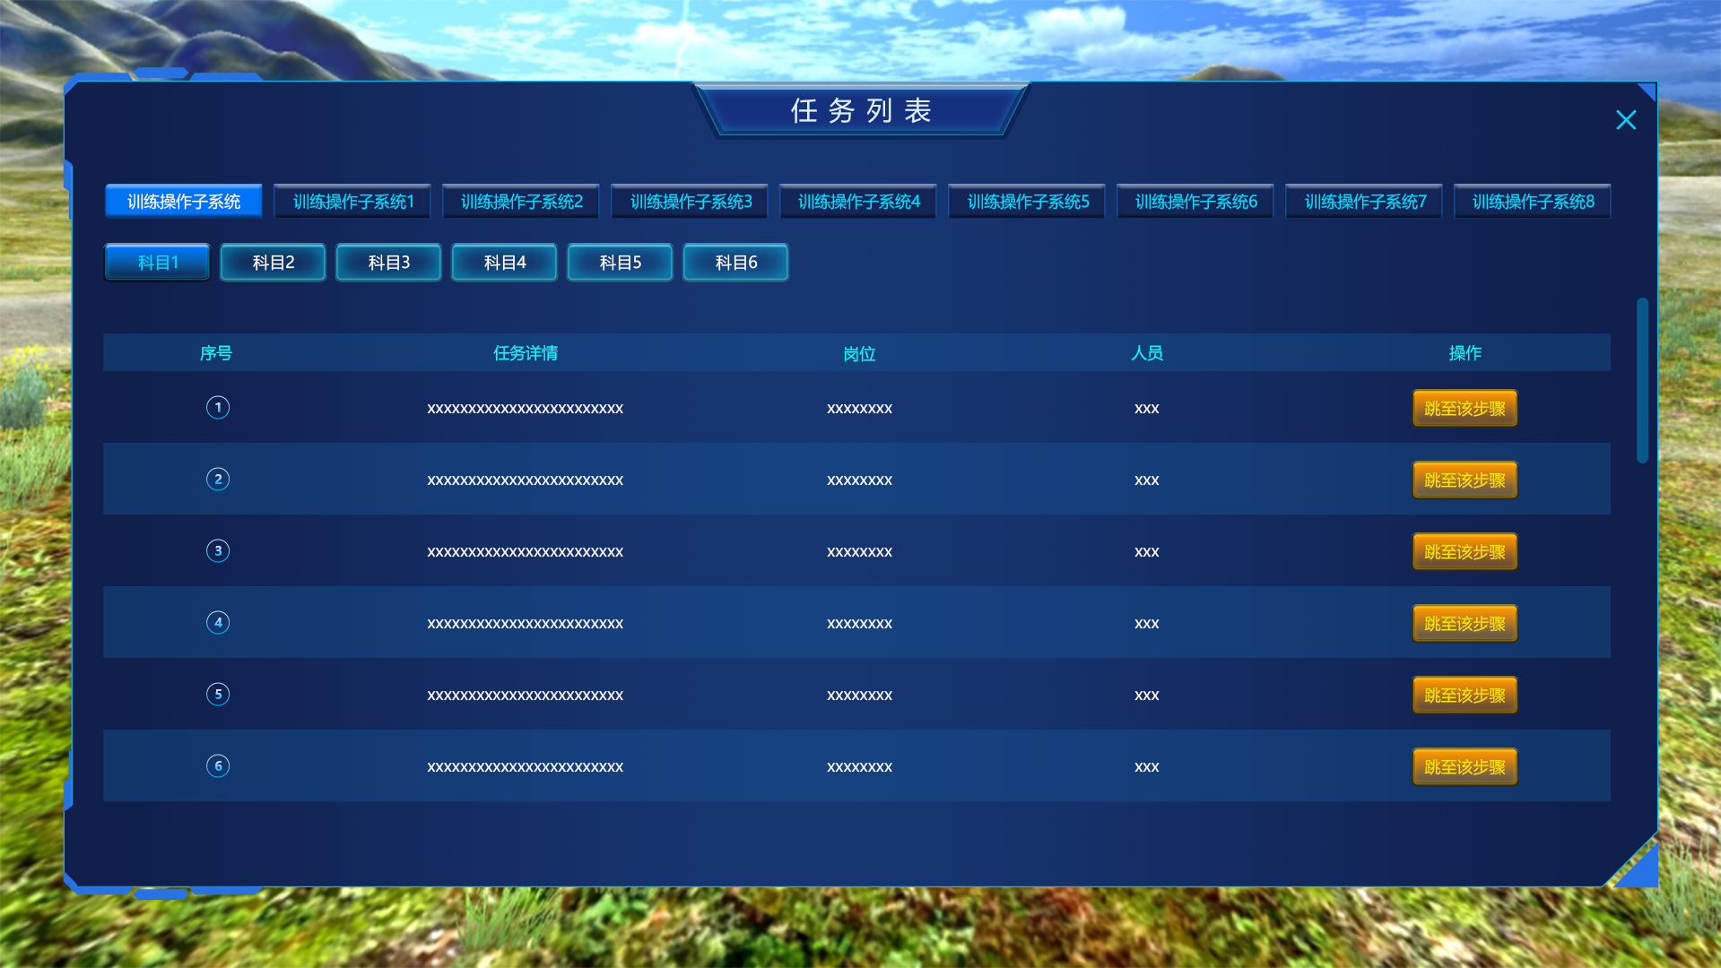Click the task list vertical scrollbar
The height and width of the screenshot is (968, 1721).
(x=1642, y=381)
